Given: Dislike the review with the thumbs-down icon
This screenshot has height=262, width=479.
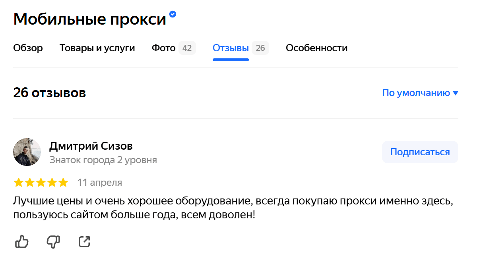Looking at the screenshot, I should click(53, 241).
